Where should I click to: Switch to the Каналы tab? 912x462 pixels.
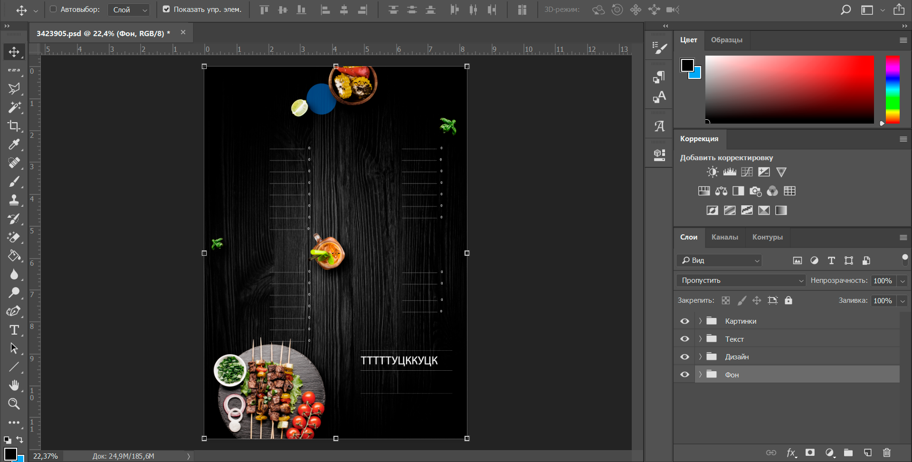(724, 237)
